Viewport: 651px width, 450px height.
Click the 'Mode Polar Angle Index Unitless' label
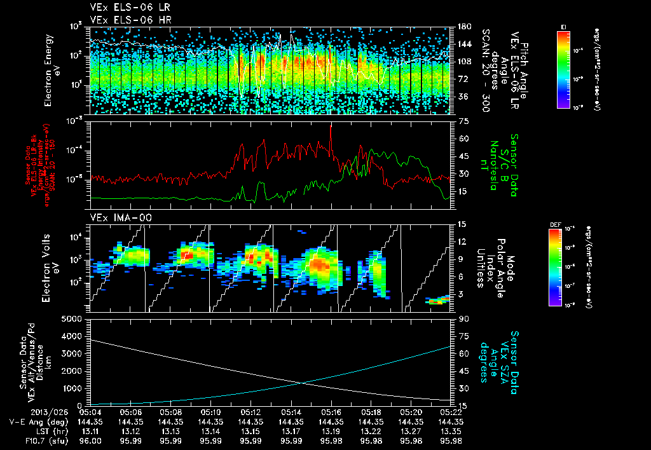(495, 268)
